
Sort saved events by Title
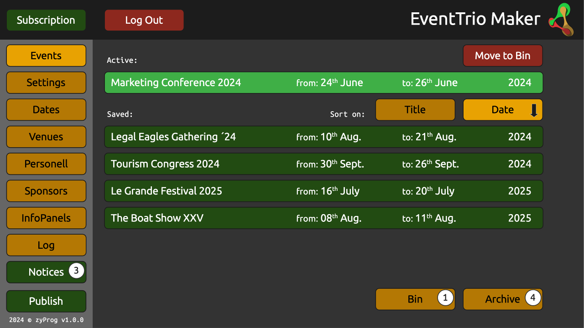point(415,110)
